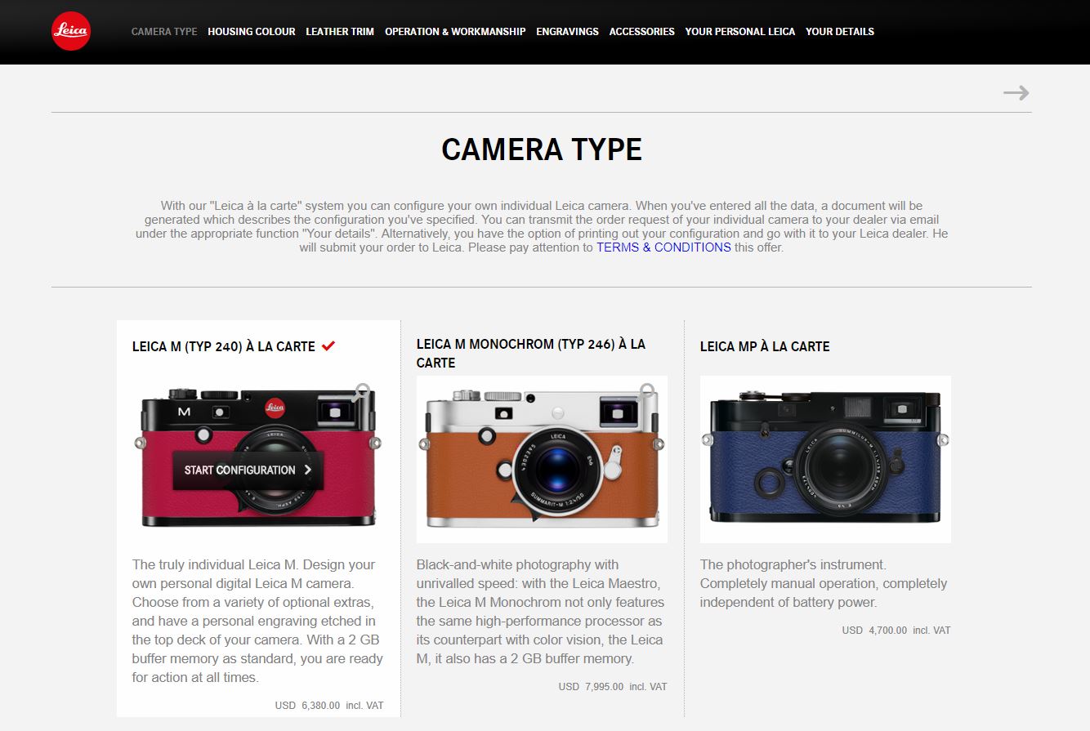Select the Camera Type menu item

point(164,31)
